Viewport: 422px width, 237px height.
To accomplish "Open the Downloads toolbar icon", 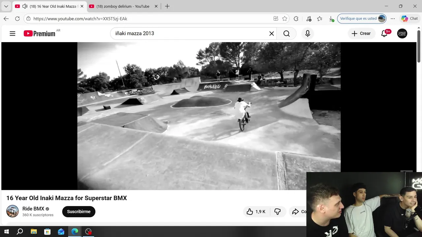I will pos(331,19).
